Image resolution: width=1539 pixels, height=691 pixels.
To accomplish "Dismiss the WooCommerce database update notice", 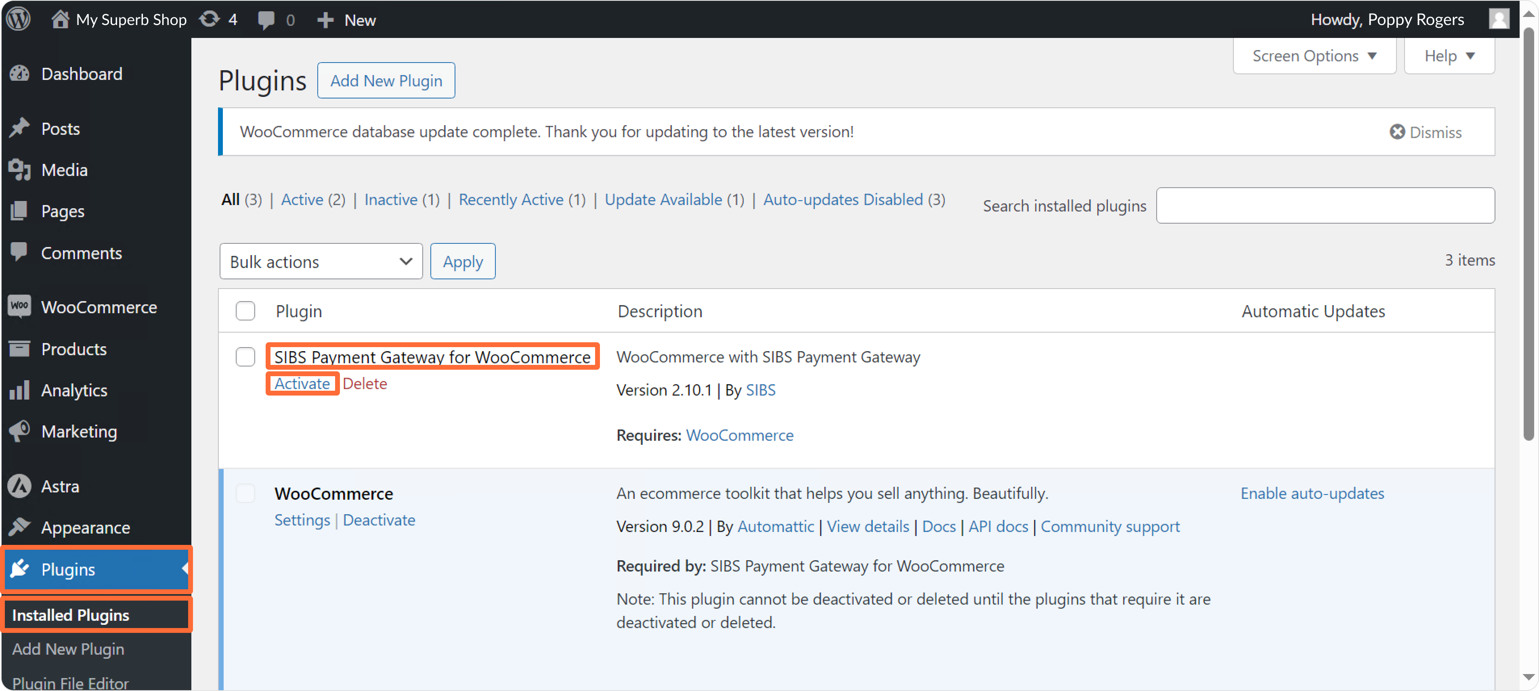I will [1425, 132].
